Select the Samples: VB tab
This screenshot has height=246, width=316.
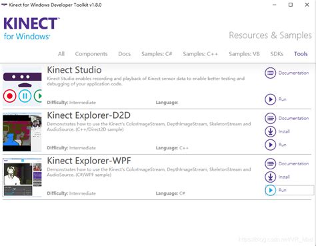click(244, 54)
